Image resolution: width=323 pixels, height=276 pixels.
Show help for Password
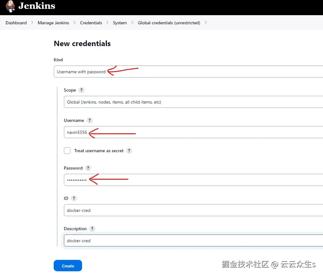pos(88,168)
